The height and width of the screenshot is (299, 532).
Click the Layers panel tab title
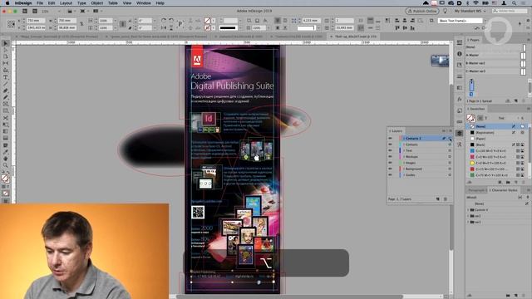[x=397, y=131]
